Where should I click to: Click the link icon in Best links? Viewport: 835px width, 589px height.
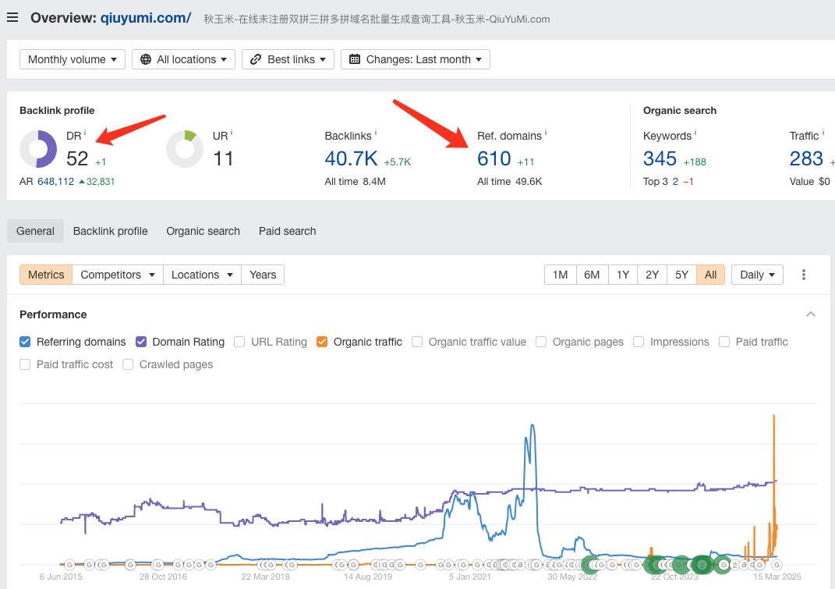coord(256,59)
